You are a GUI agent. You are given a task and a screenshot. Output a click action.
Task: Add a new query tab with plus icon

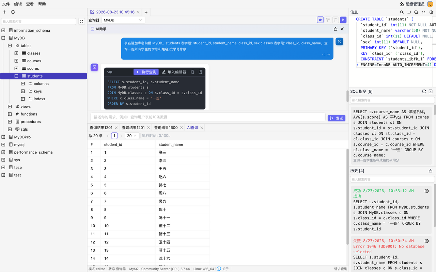(146, 12)
